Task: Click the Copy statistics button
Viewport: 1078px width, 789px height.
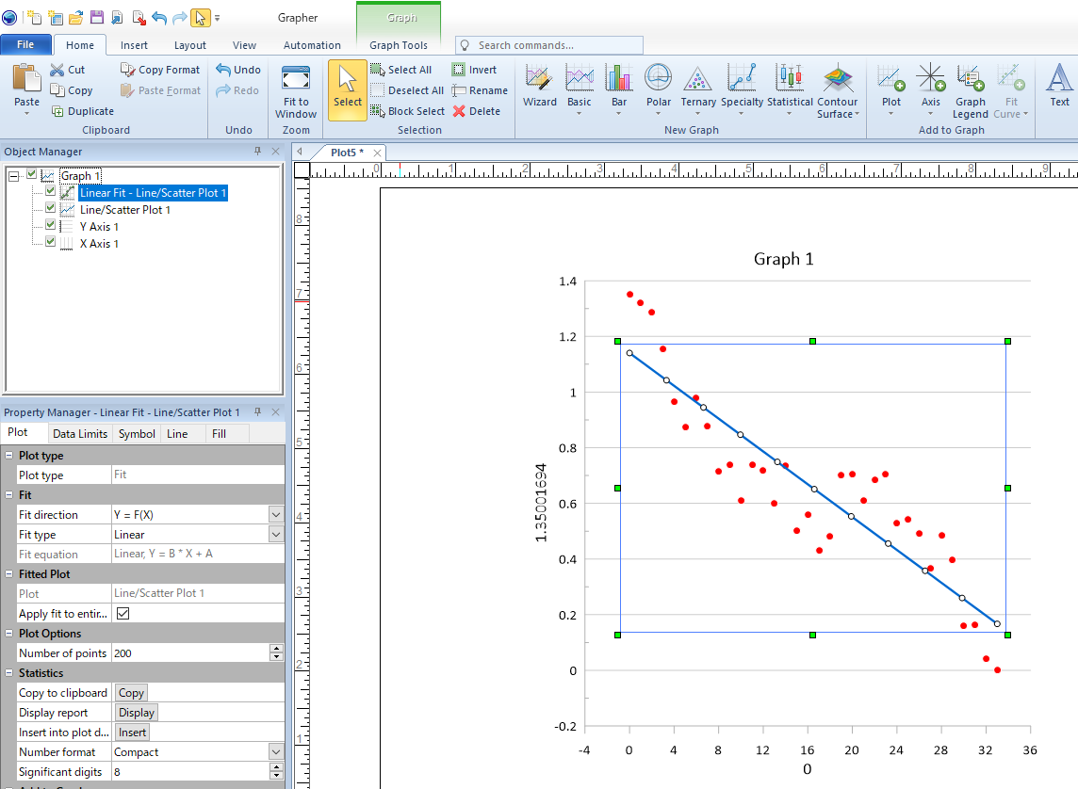Action: pyautogui.click(x=131, y=693)
